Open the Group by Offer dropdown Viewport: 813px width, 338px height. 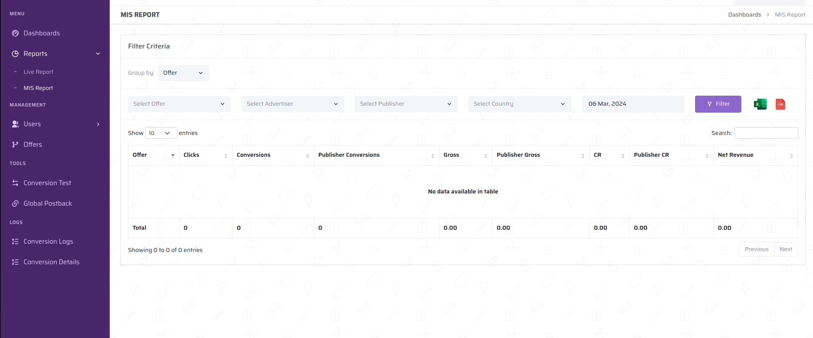click(x=183, y=73)
